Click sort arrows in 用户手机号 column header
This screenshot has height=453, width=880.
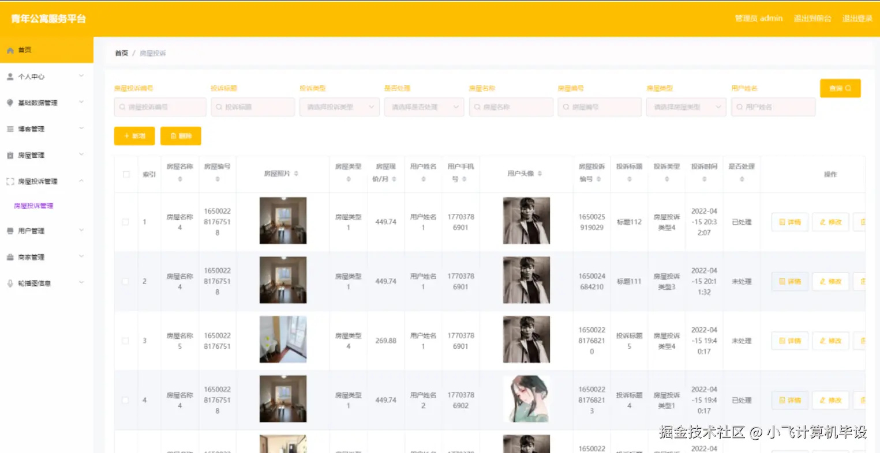[x=465, y=179]
